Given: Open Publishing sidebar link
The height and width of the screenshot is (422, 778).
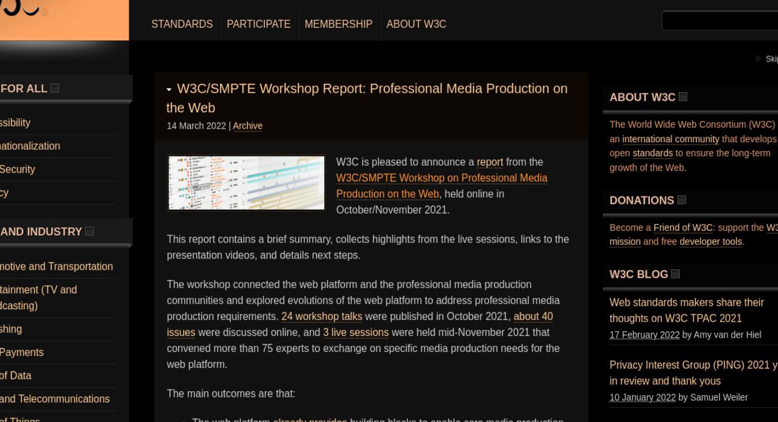Looking at the screenshot, I should coord(11,329).
